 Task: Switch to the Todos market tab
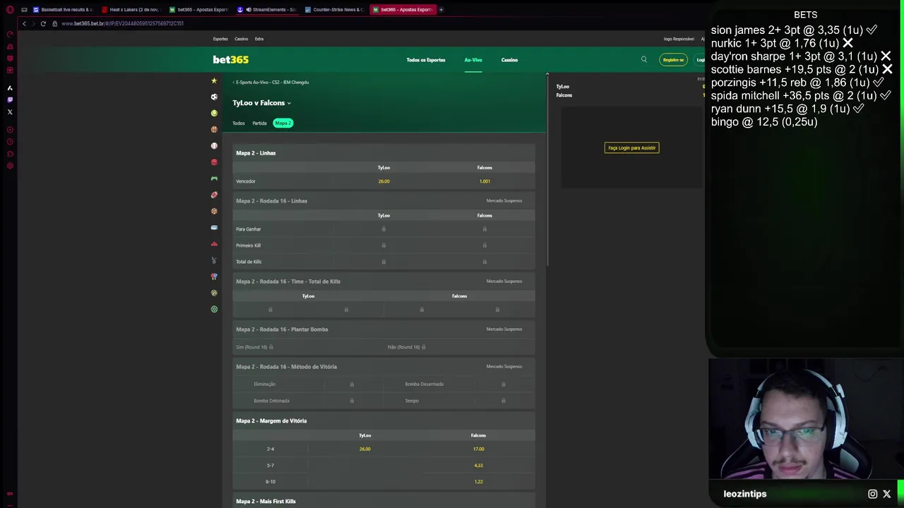[239, 123]
